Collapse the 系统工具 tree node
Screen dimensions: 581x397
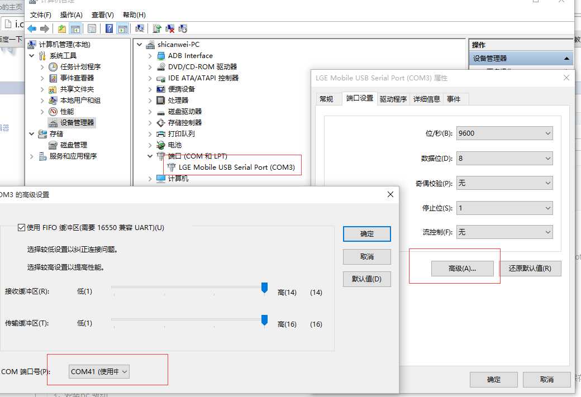point(32,55)
